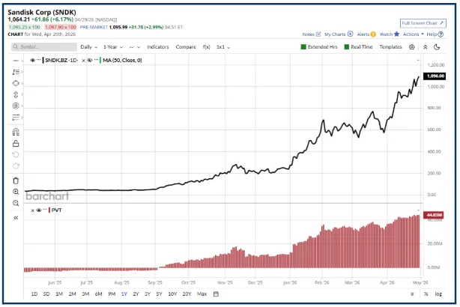Open Help link
This screenshot has height=307, width=460.
tap(435, 34)
